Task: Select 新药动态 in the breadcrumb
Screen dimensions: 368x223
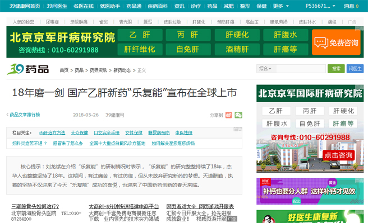Action: (122, 70)
